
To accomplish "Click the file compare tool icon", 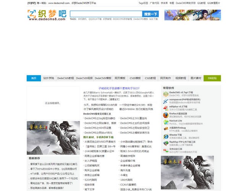I will [165, 150].
